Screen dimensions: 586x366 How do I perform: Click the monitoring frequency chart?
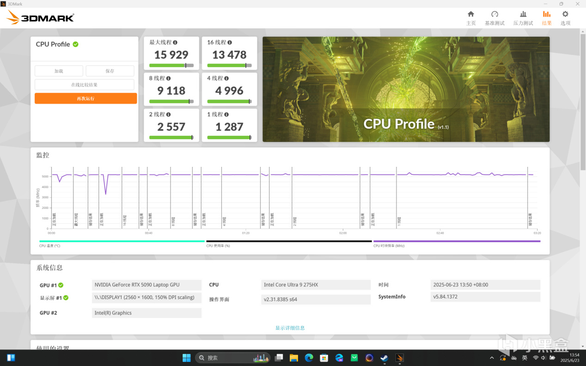(294, 199)
